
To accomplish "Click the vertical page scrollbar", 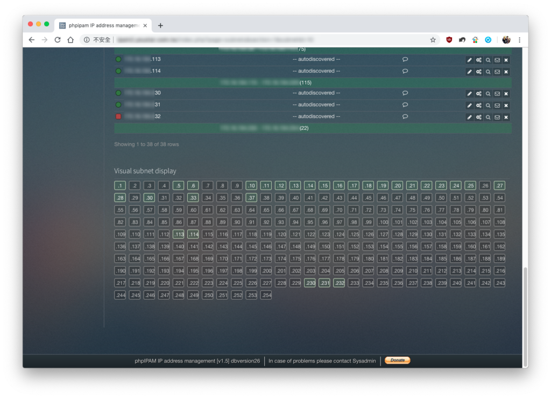I will point(525,317).
